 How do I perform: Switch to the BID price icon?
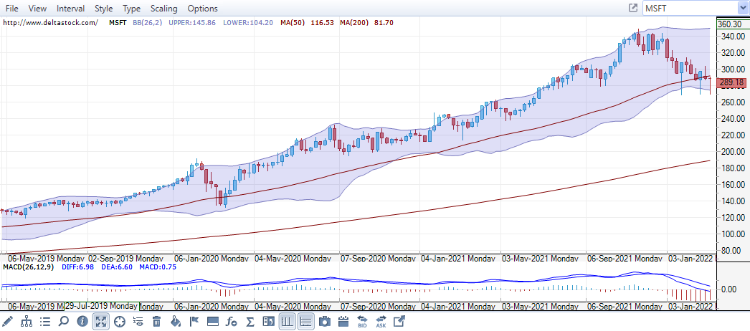pos(362,322)
